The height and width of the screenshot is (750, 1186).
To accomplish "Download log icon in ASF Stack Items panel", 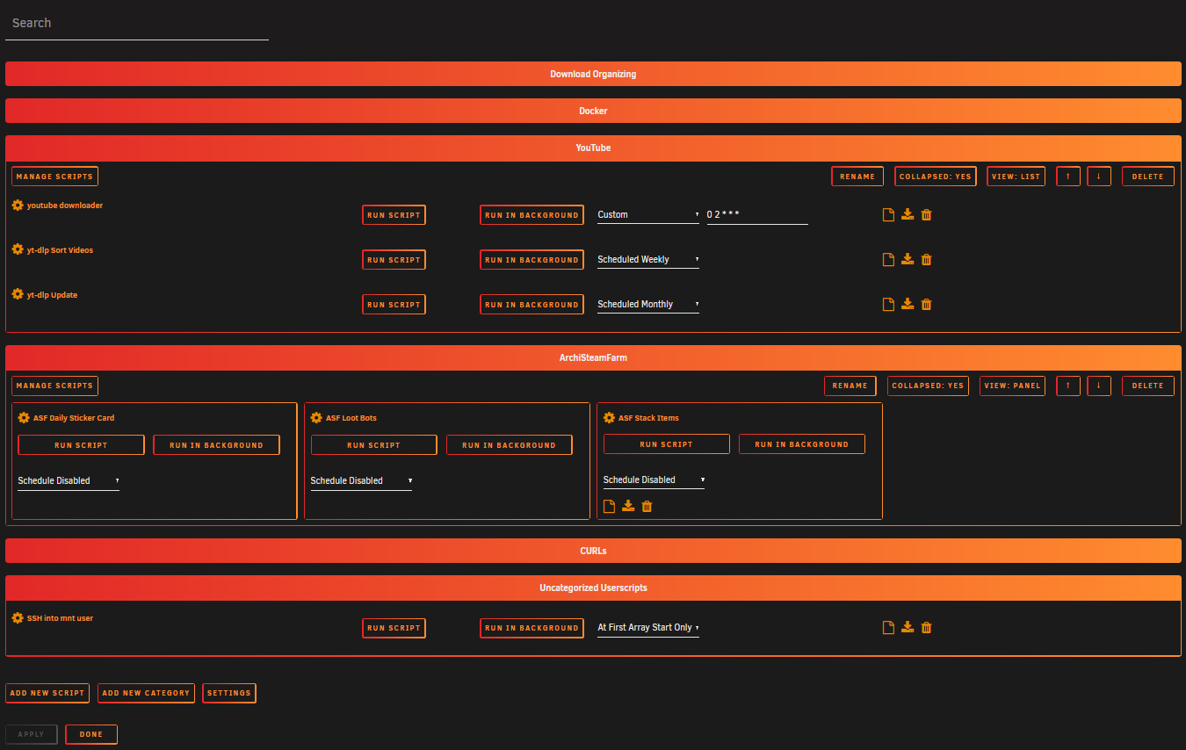I will click(628, 506).
